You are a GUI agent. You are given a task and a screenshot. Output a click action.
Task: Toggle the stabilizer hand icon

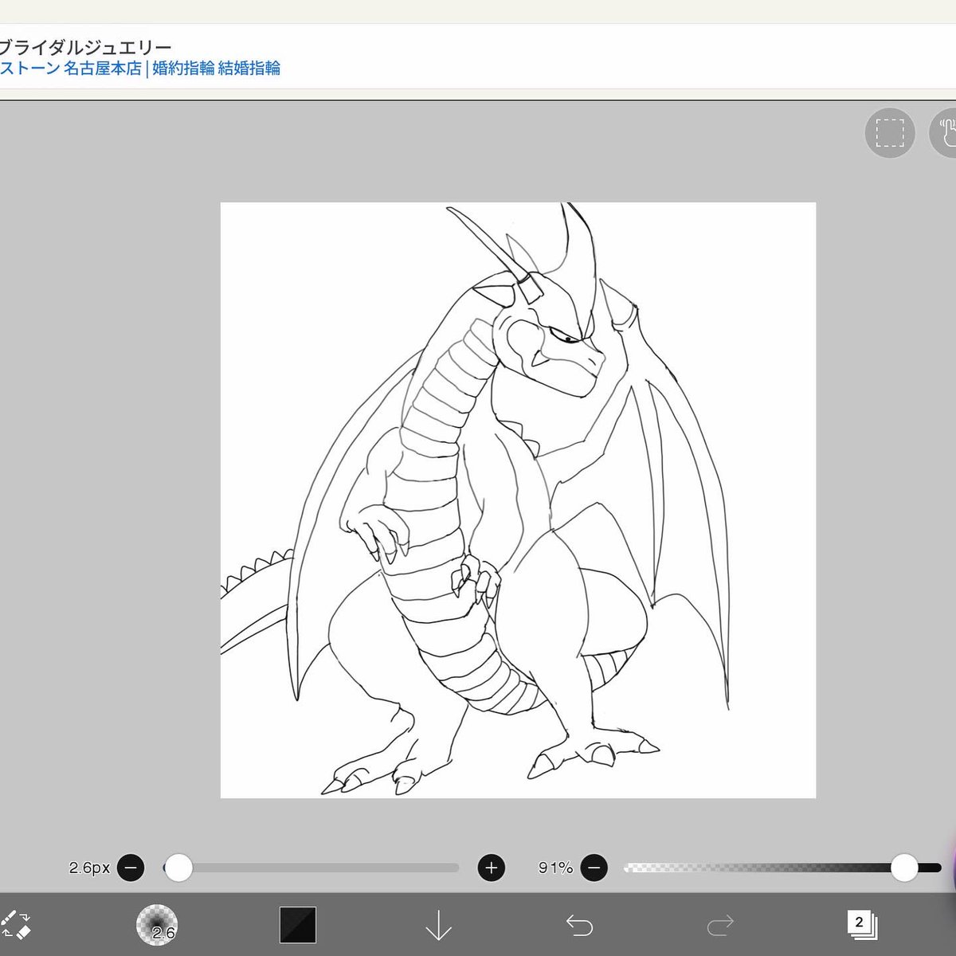943,132
